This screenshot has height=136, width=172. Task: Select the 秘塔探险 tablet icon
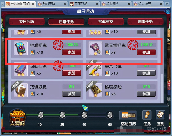pos(95,90)
